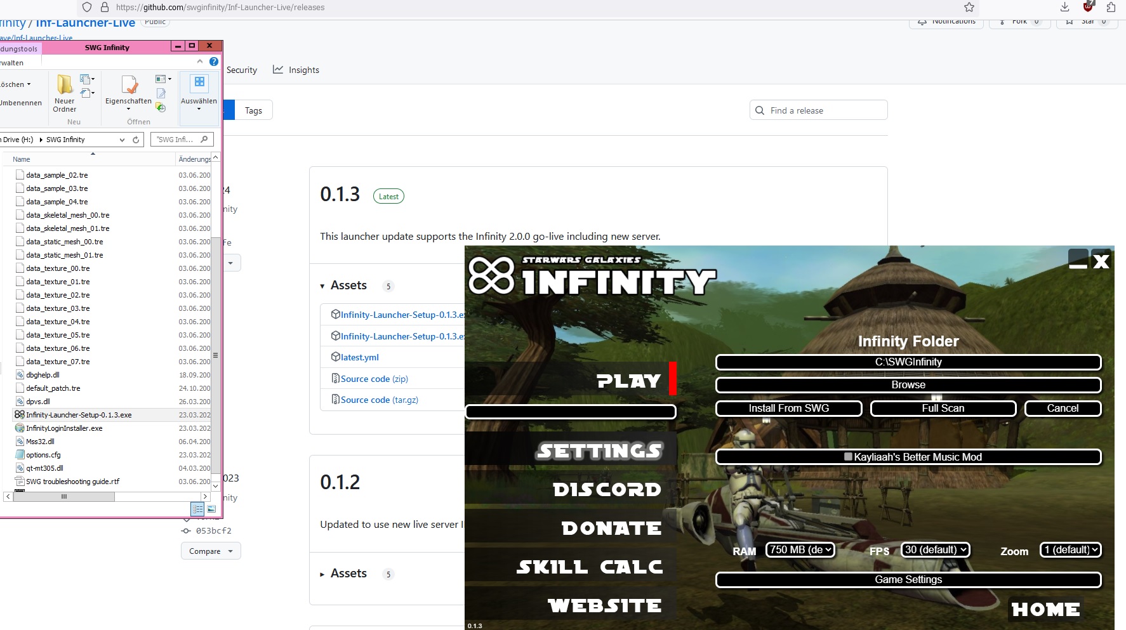Open the Firefox extensions puzzle icon
The image size is (1126, 630).
[1111, 7]
